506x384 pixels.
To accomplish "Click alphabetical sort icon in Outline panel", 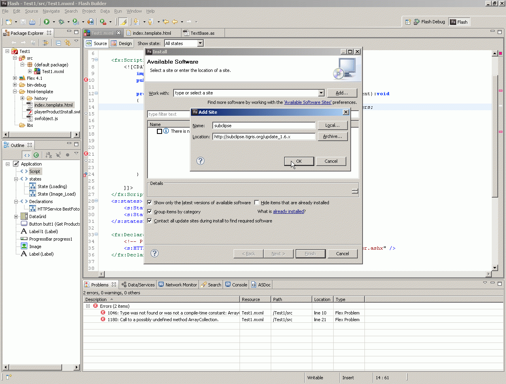I will point(48,155).
